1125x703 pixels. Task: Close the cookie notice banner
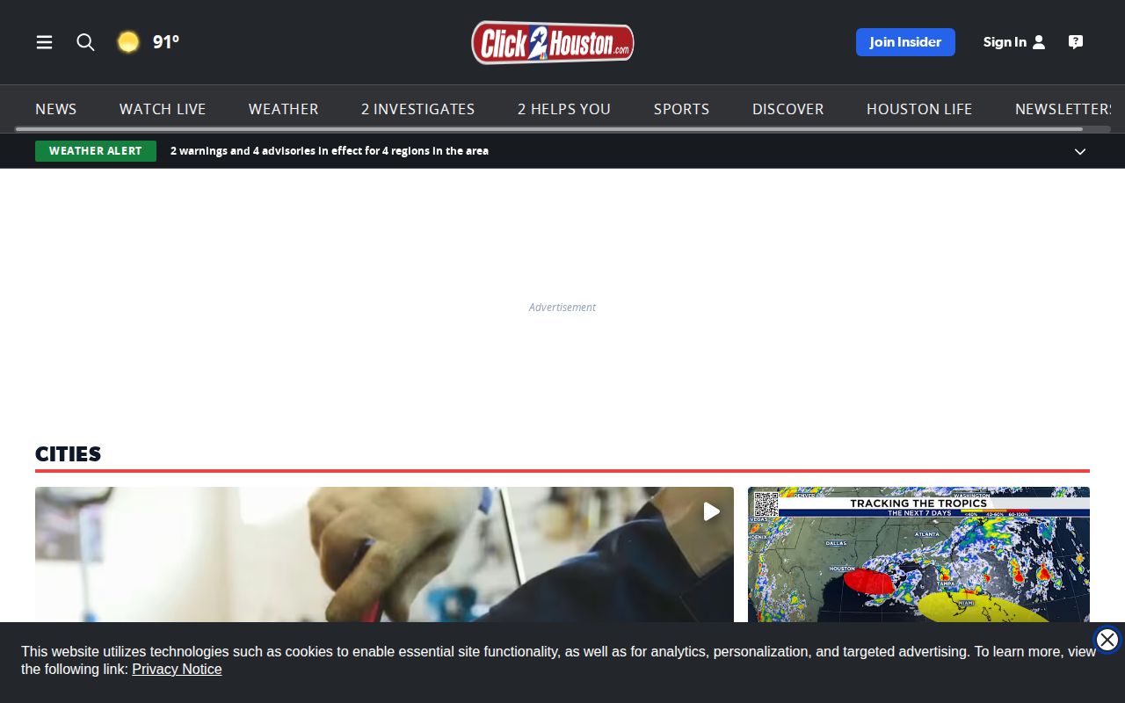point(1107,640)
